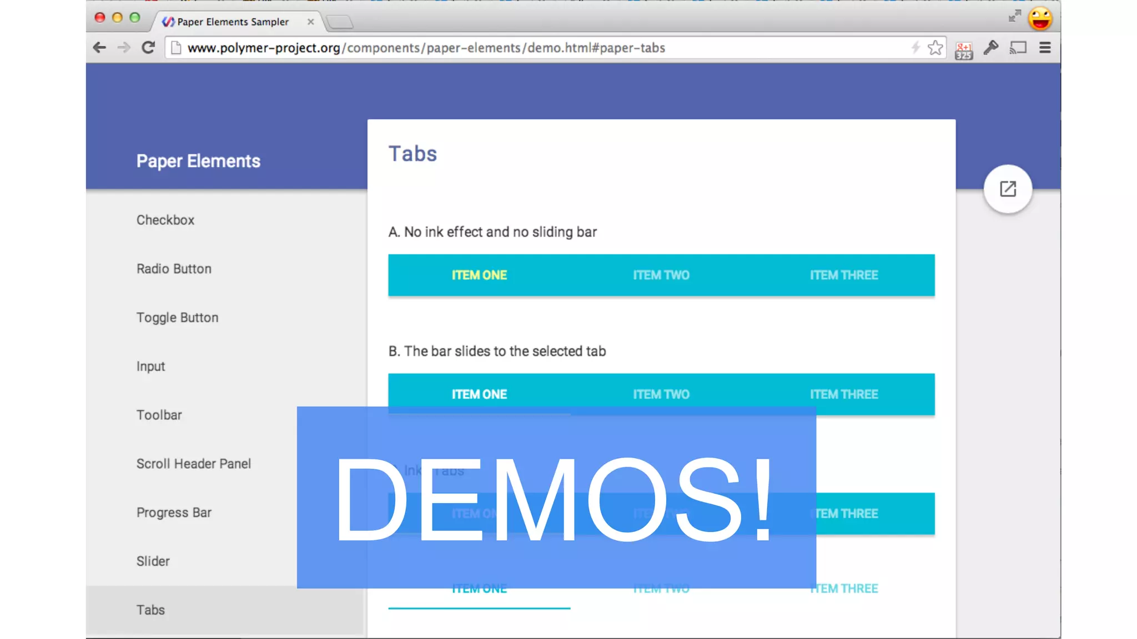Click the page icon in address bar

coord(176,48)
